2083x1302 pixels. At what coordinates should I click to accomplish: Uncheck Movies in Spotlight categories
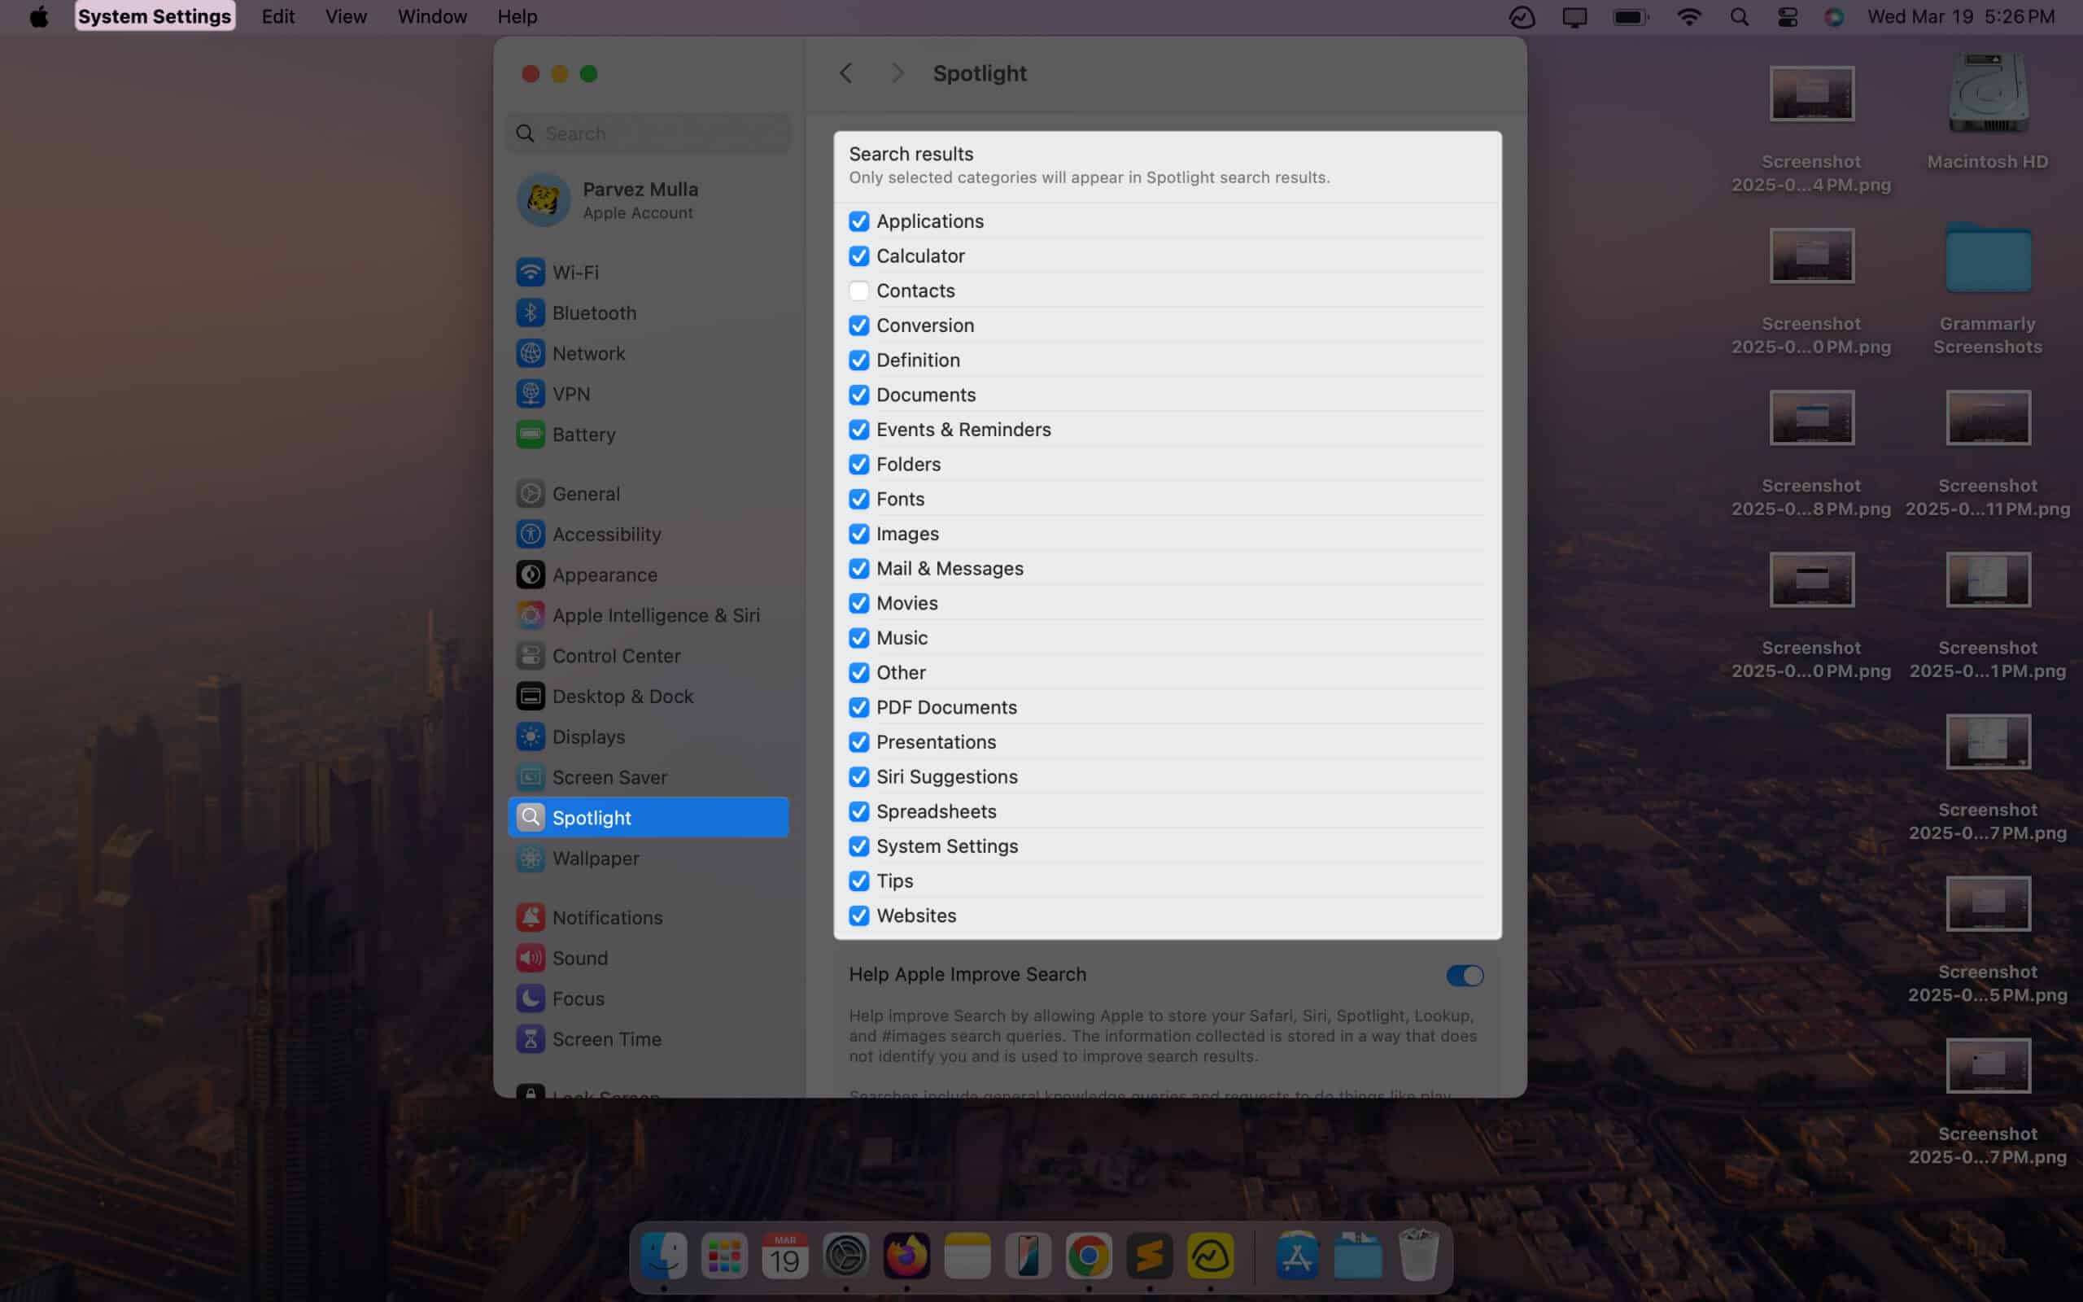(858, 601)
